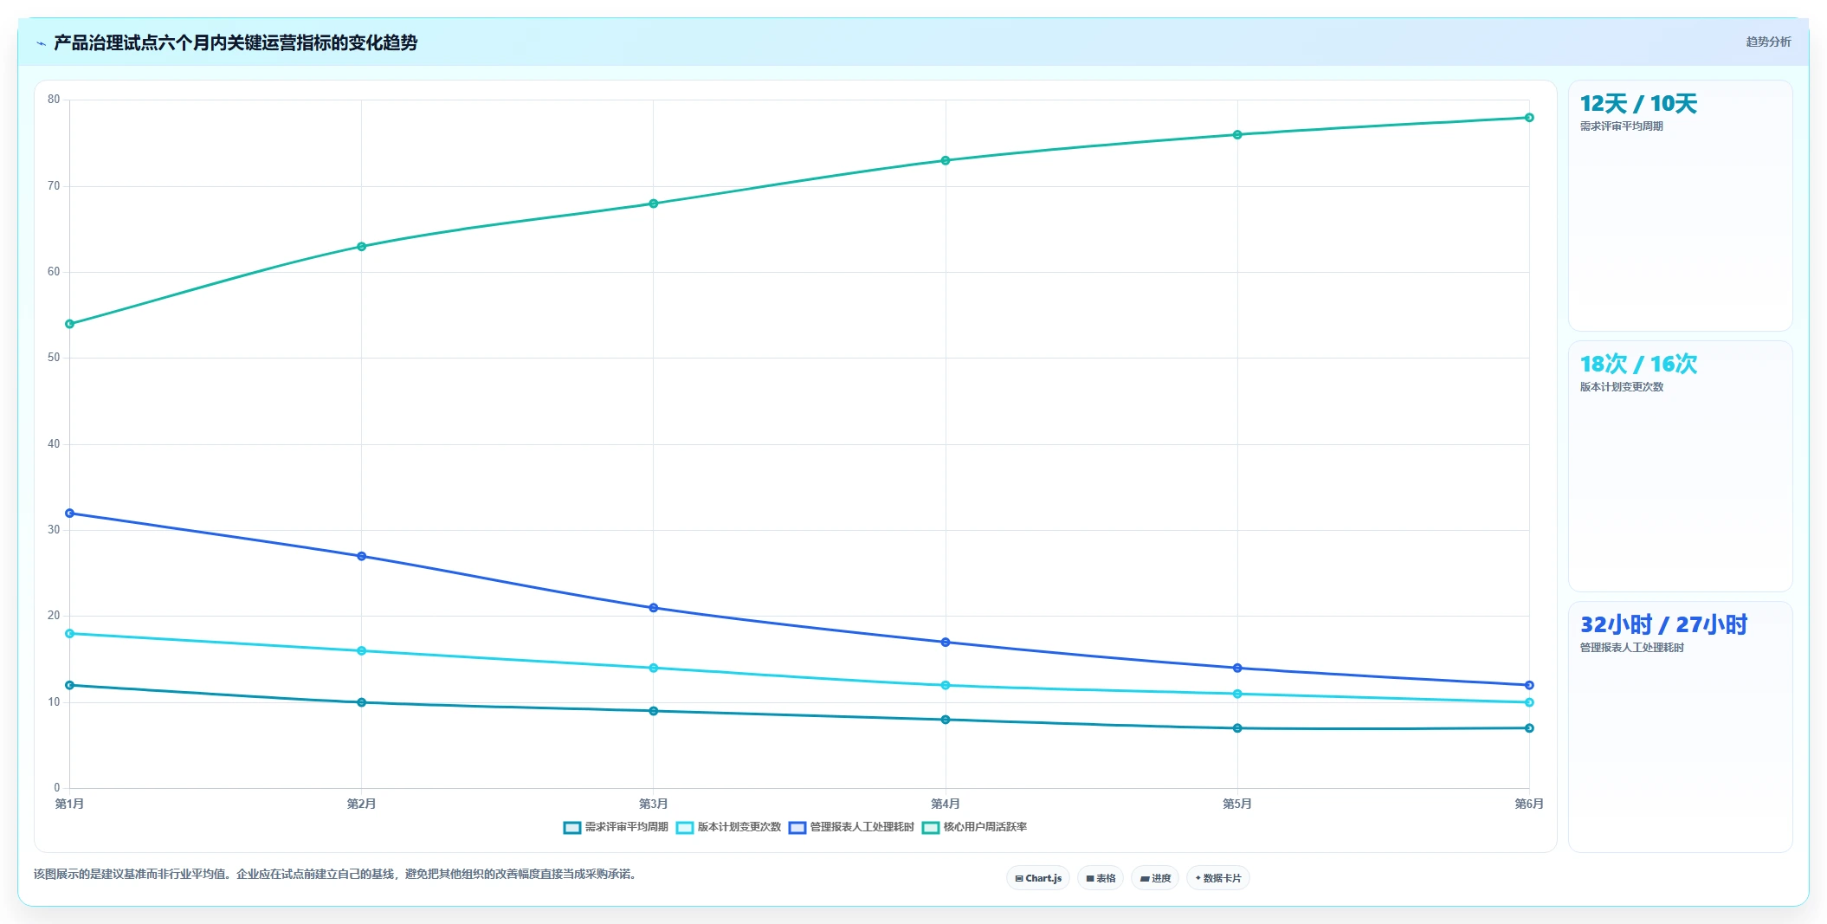The width and height of the screenshot is (1827, 924).
Task: Click the 第3月 x-axis label
Action: click(654, 804)
